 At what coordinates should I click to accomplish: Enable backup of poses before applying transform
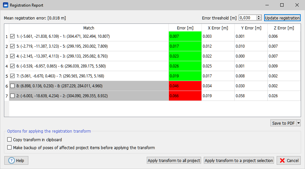[10, 148]
